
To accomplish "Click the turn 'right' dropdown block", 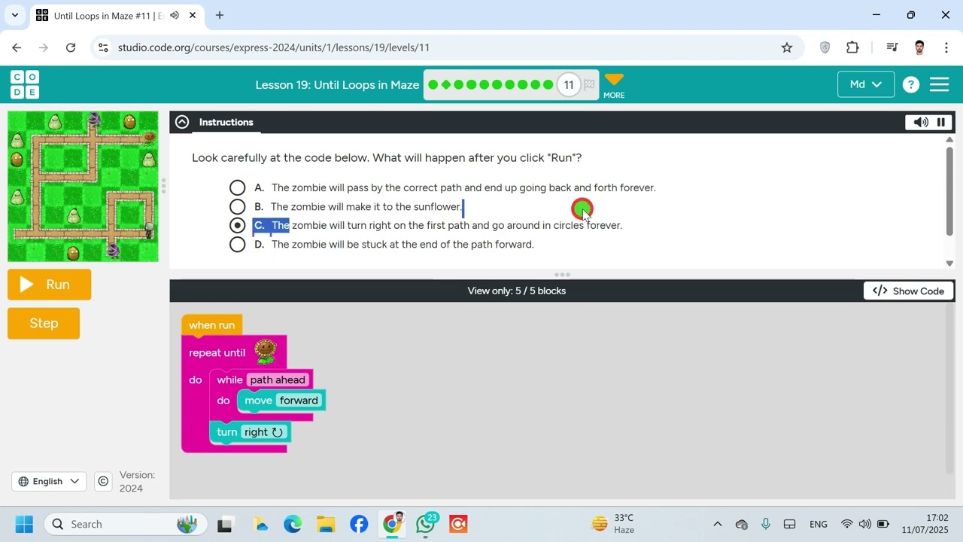I will (x=263, y=432).
